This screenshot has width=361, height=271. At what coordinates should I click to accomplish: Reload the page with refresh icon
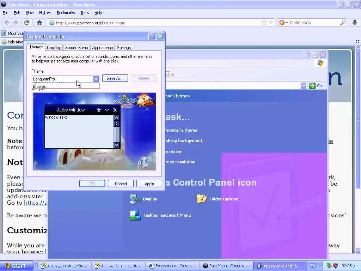click(27, 23)
